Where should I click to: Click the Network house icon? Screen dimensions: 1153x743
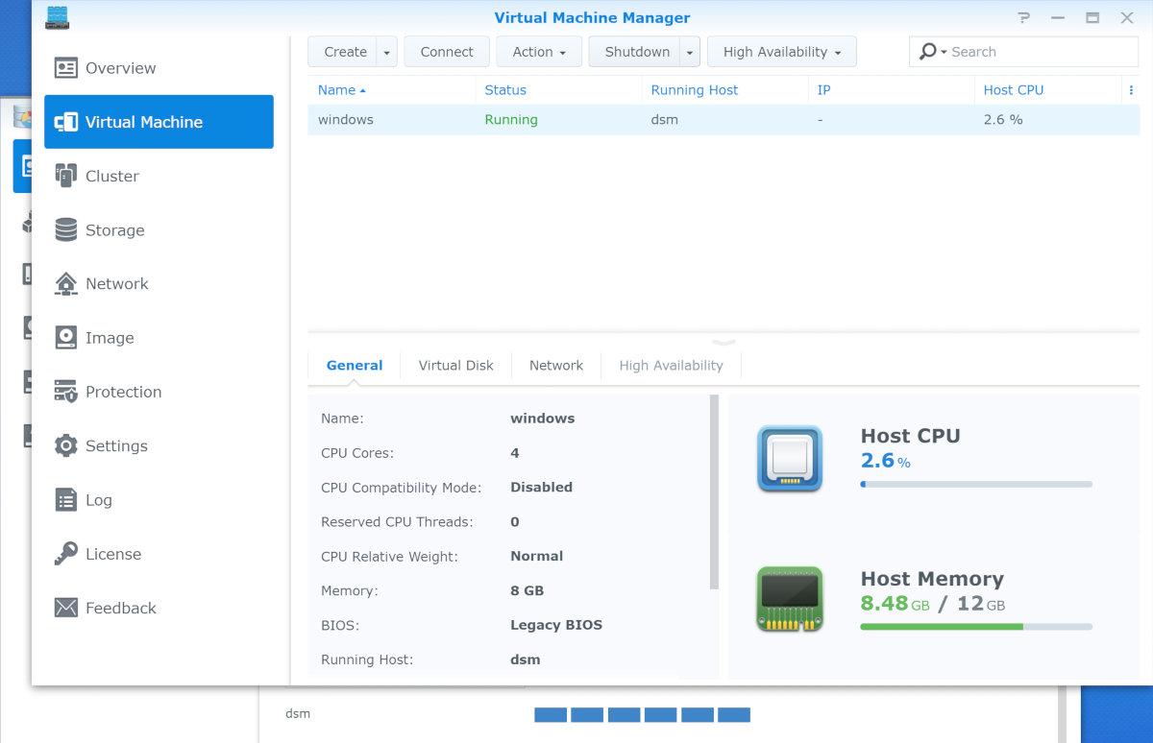point(65,284)
